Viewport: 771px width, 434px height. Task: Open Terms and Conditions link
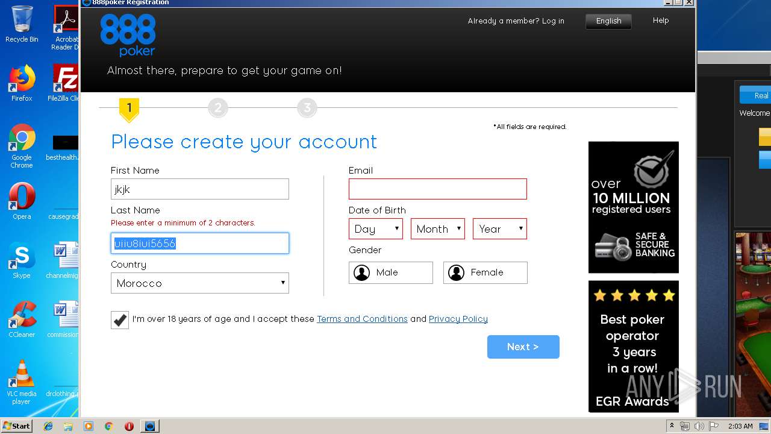[x=362, y=319]
